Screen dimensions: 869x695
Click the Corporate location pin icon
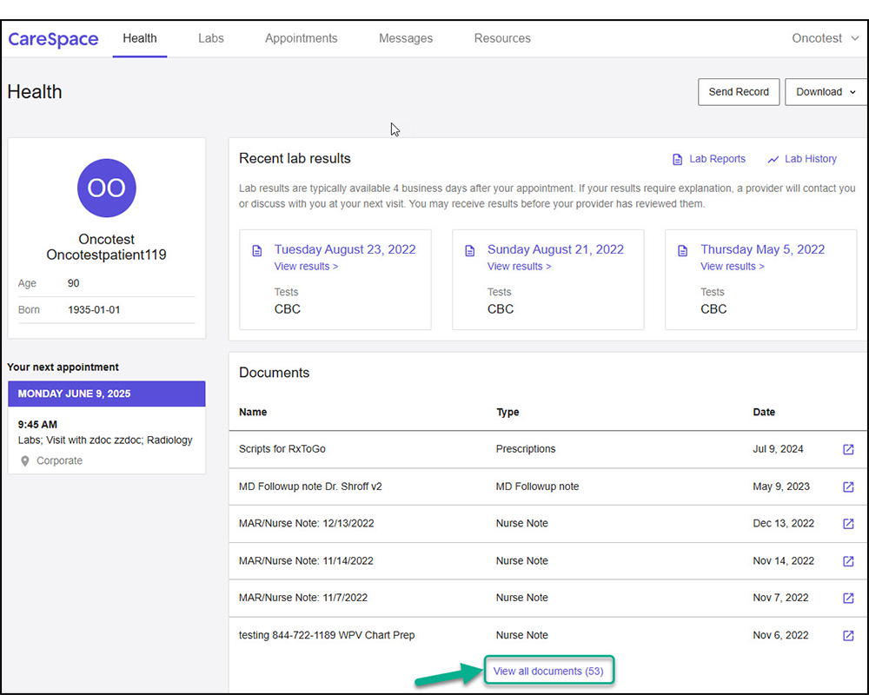(x=24, y=460)
